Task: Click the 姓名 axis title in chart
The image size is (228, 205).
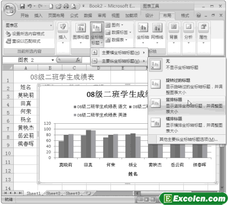Action: [132, 174]
